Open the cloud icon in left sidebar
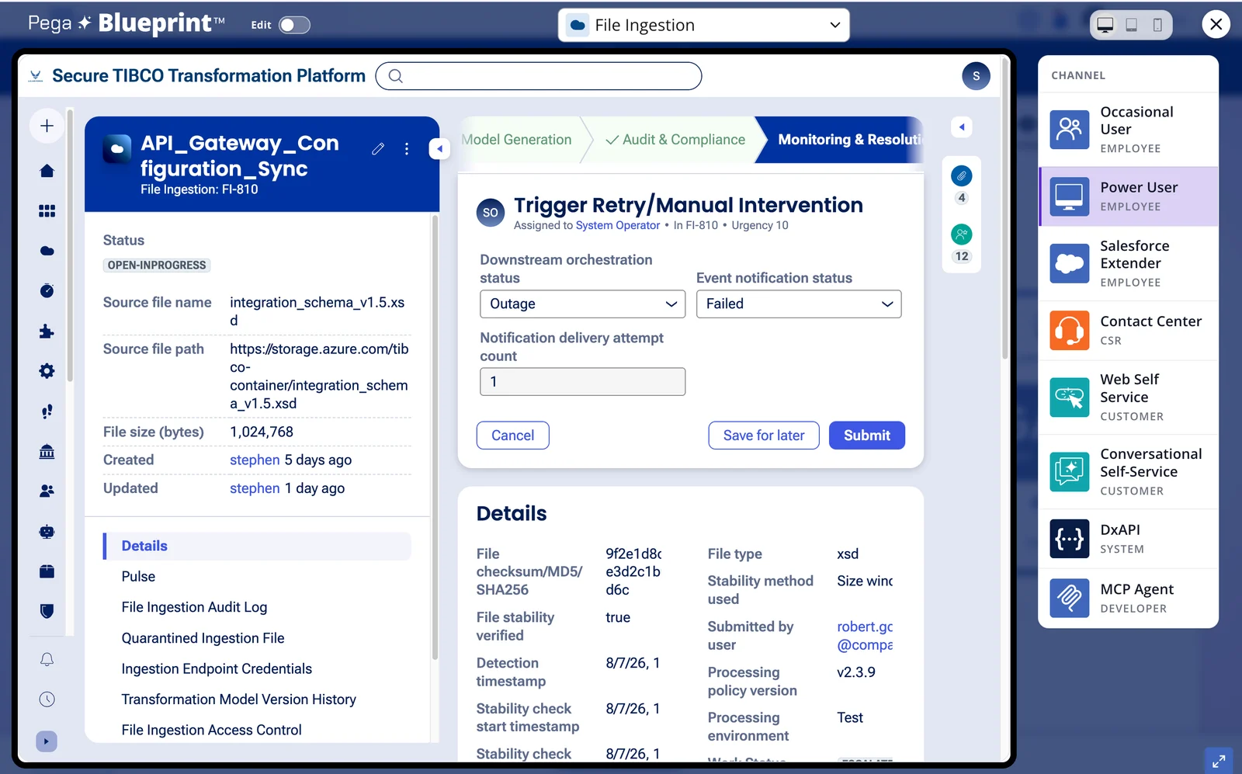Screen dimensions: 1242x774 47,251
